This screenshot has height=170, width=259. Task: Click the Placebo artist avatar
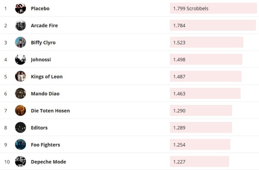[x=20, y=8]
